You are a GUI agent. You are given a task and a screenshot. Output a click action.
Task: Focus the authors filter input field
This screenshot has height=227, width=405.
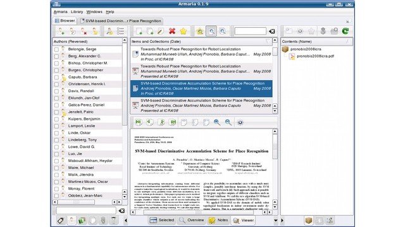[86, 211]
